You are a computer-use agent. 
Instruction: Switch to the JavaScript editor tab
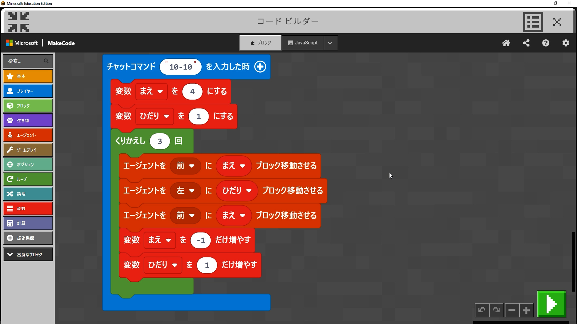tap(303, 43)
